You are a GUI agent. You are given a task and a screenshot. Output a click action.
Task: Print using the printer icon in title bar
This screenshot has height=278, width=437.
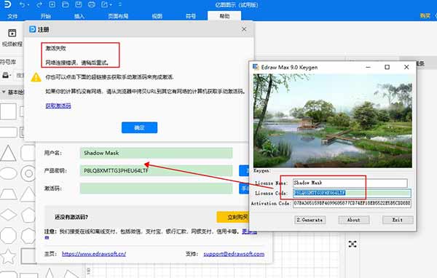[92, 4]
